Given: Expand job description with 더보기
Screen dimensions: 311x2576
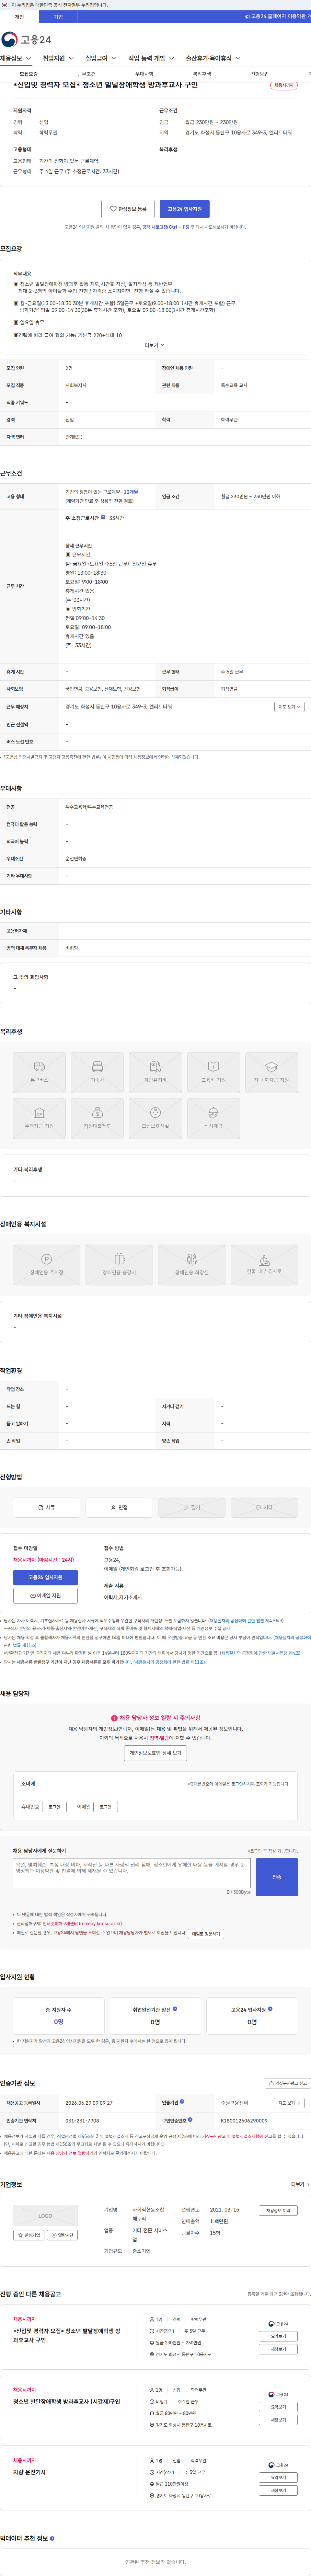Looking at the screenshot, I should [x=155, y=345].
